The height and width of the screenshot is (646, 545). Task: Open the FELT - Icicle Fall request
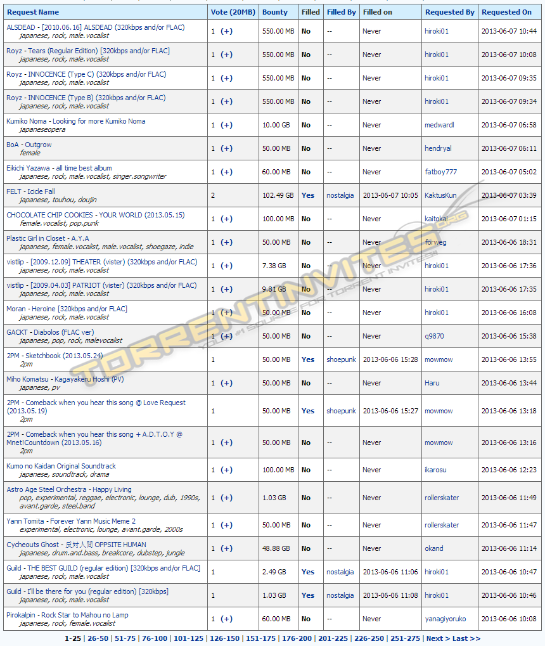point(30,192)
